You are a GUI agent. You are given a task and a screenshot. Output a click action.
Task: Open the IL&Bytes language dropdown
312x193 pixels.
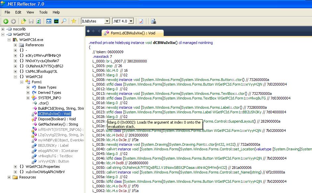click(x=107, y=21)
